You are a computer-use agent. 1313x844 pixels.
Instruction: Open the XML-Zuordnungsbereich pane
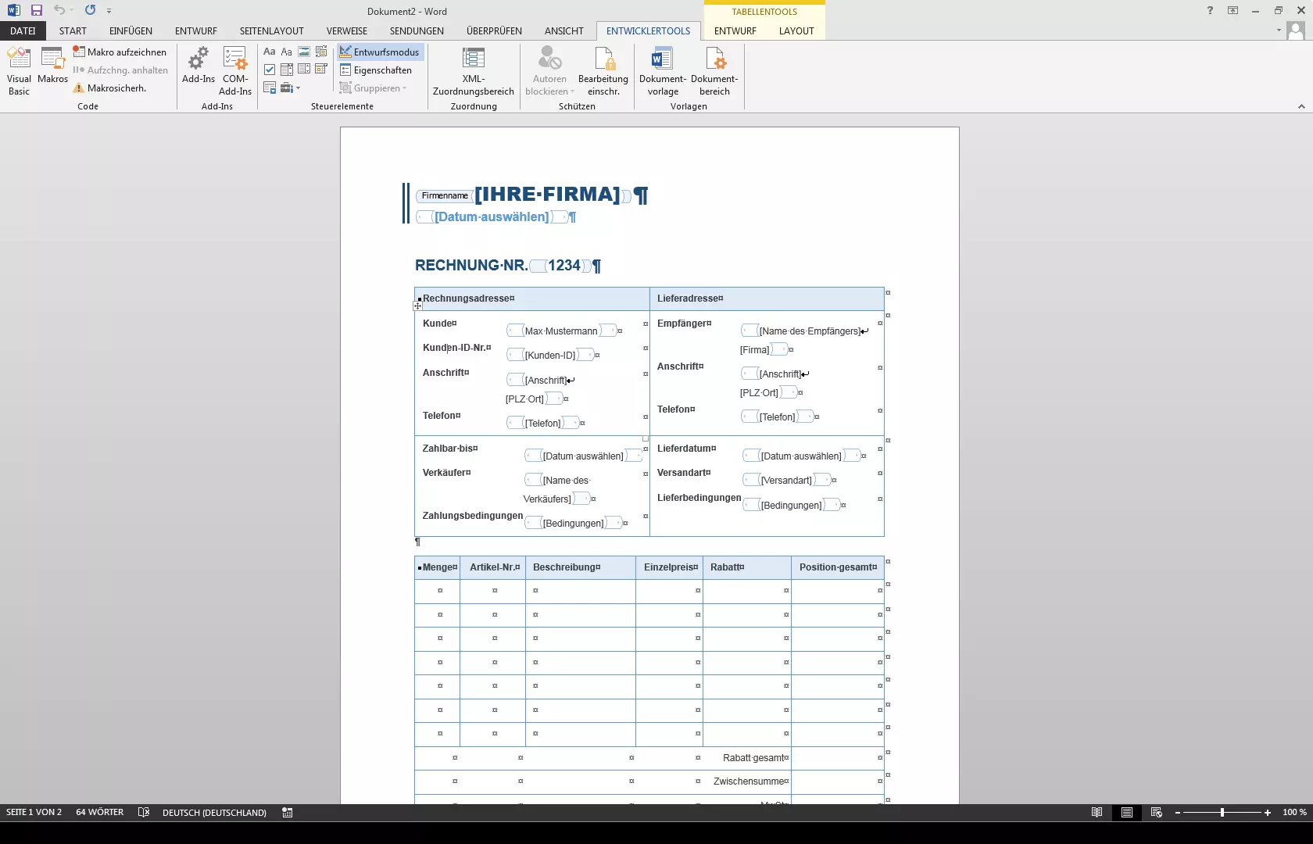pos(473,70)
